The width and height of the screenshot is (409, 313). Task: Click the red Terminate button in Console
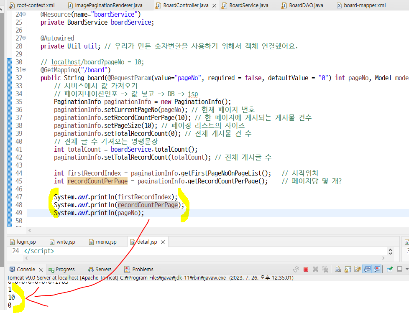click(x=306, y=269)
